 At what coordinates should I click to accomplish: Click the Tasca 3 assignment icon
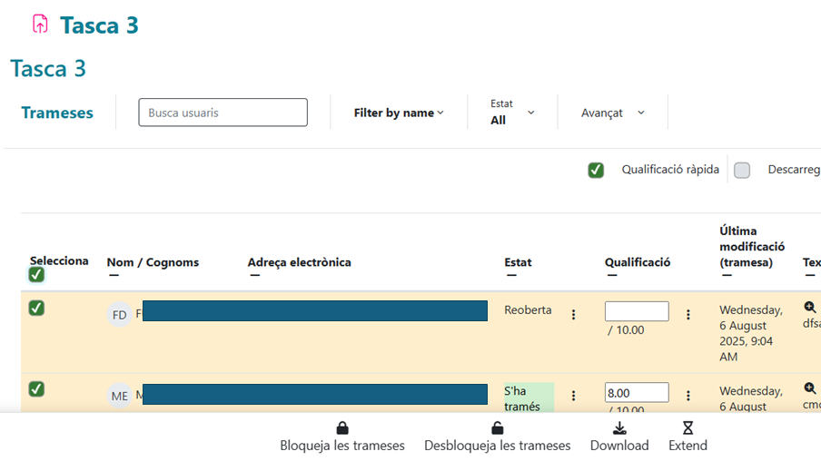pos(39,25)
